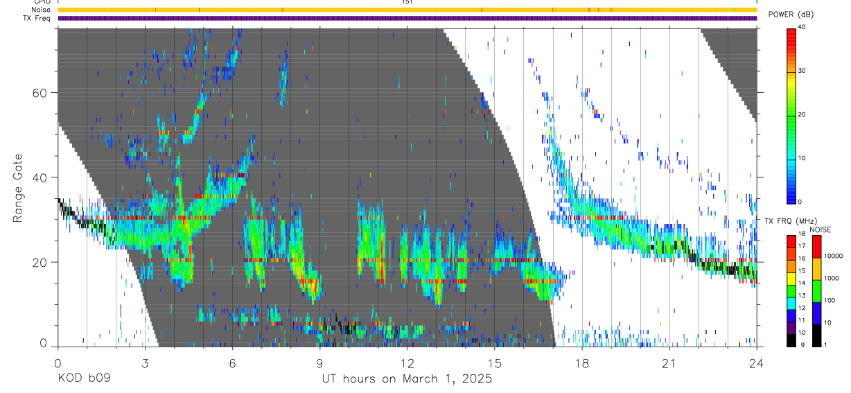Click the 3 tick on UT hours axis

pyautogui.click(x=145, y=363)
